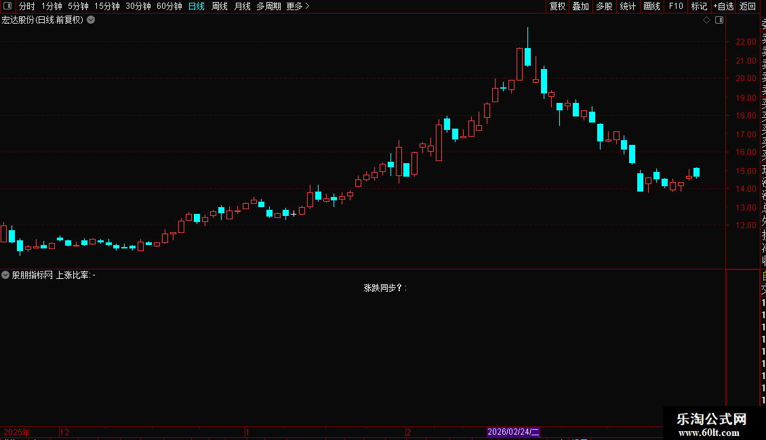Select the 60分钟 period tab
This screenshot has height=440, width=766.
pyautogui.click(x=169, y=6)
